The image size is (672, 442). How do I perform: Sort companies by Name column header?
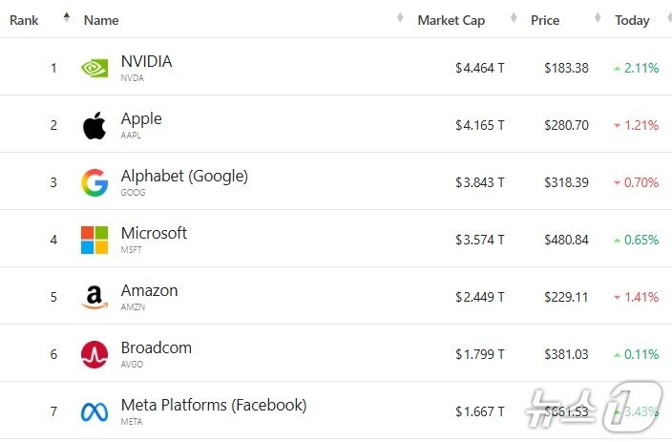tap(101, 20)
